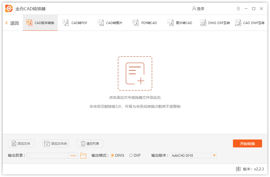Open the 输出版本 AutoCAD 2018 dropdown
270x177 pixels.
[193, 155]
